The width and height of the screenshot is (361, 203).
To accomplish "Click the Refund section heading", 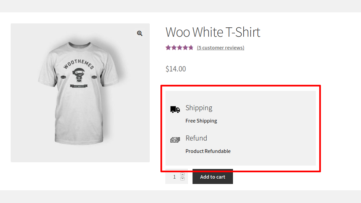I will 196,138.
